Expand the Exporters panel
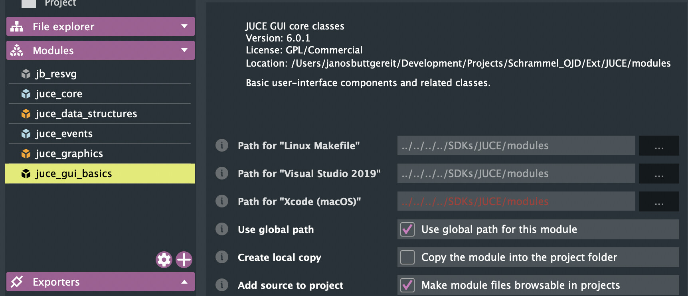 coord(184,282)
